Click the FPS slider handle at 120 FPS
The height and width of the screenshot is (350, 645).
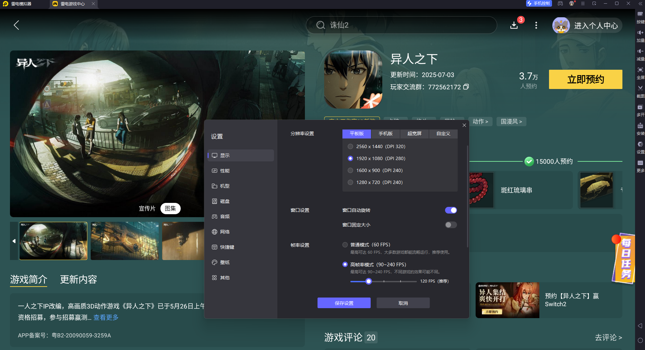click(369, 281)
